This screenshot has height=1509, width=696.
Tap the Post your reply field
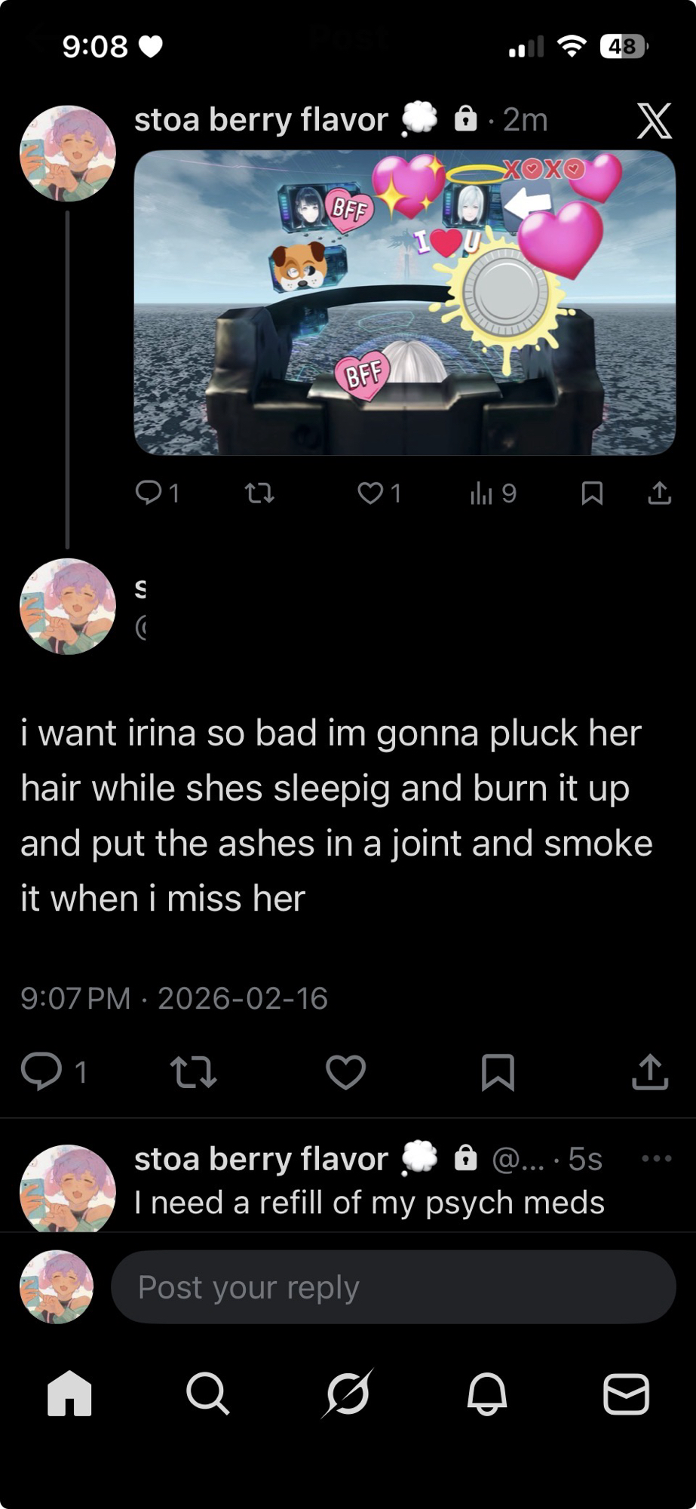click(x=393, y=1287)
